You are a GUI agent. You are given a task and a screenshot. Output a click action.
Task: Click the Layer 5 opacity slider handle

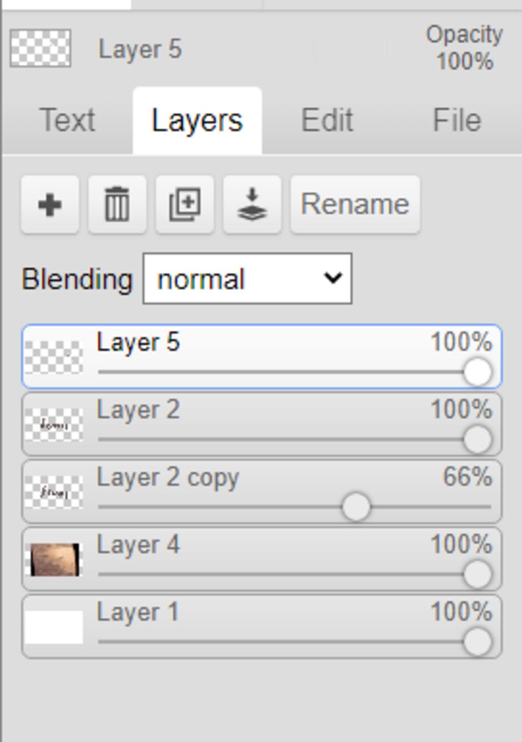[x=478, y=372]
